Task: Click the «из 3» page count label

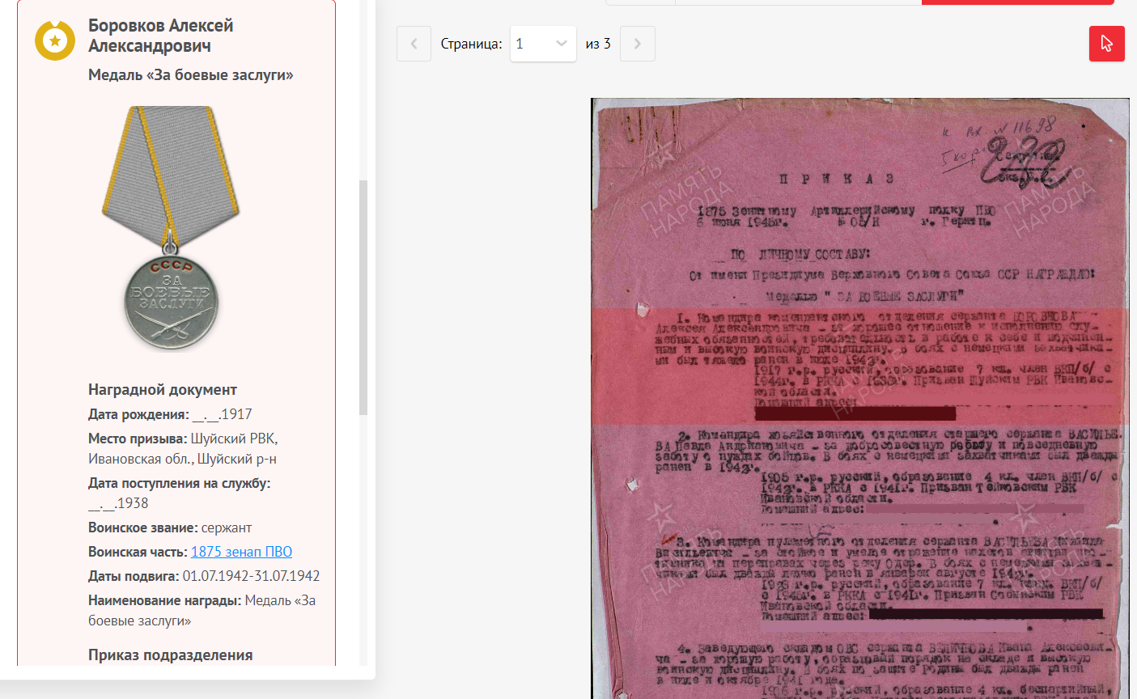Action: click(x=598, y=44)
